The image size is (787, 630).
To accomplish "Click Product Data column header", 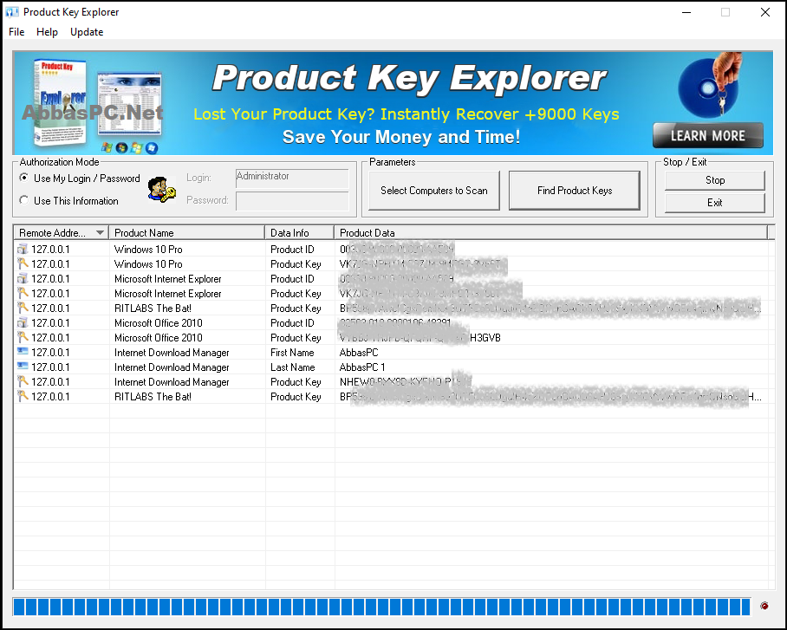I will 551,233.
